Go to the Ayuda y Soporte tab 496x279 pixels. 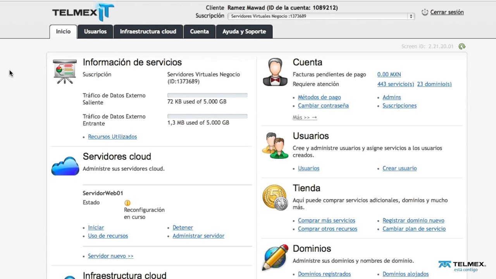(x=244, y=32)
